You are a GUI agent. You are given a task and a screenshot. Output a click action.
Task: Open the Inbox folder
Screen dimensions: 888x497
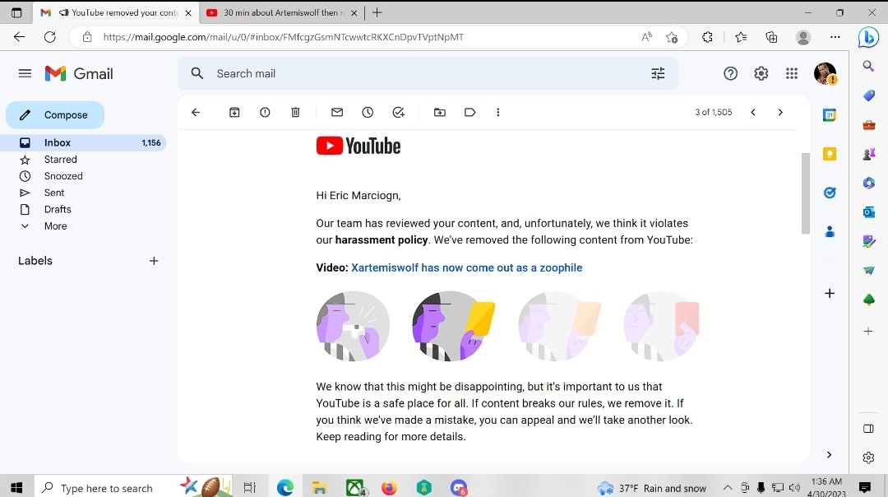(83, 143)
